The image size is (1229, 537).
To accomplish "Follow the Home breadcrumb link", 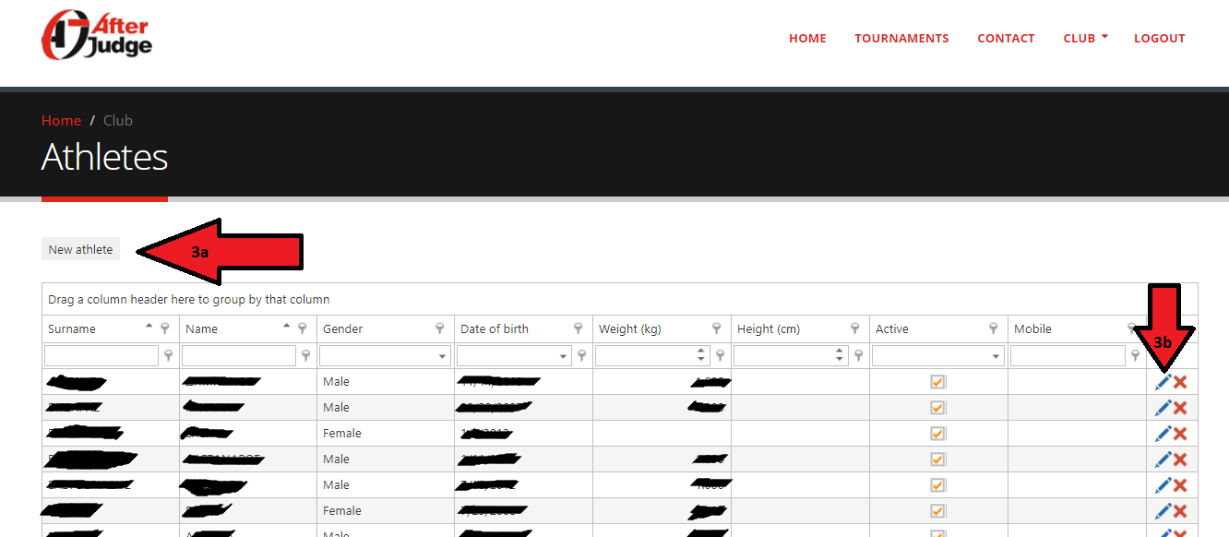I will 61,120.
